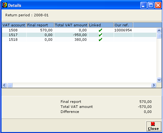This screenshot has height=133, width=163.
Task: Minimize the Details window
Action: tap(144, 5)
